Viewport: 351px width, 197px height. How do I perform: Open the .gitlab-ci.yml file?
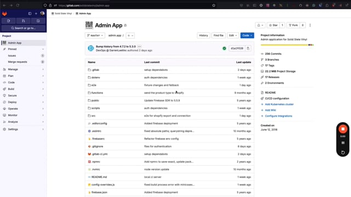point(100,154)
